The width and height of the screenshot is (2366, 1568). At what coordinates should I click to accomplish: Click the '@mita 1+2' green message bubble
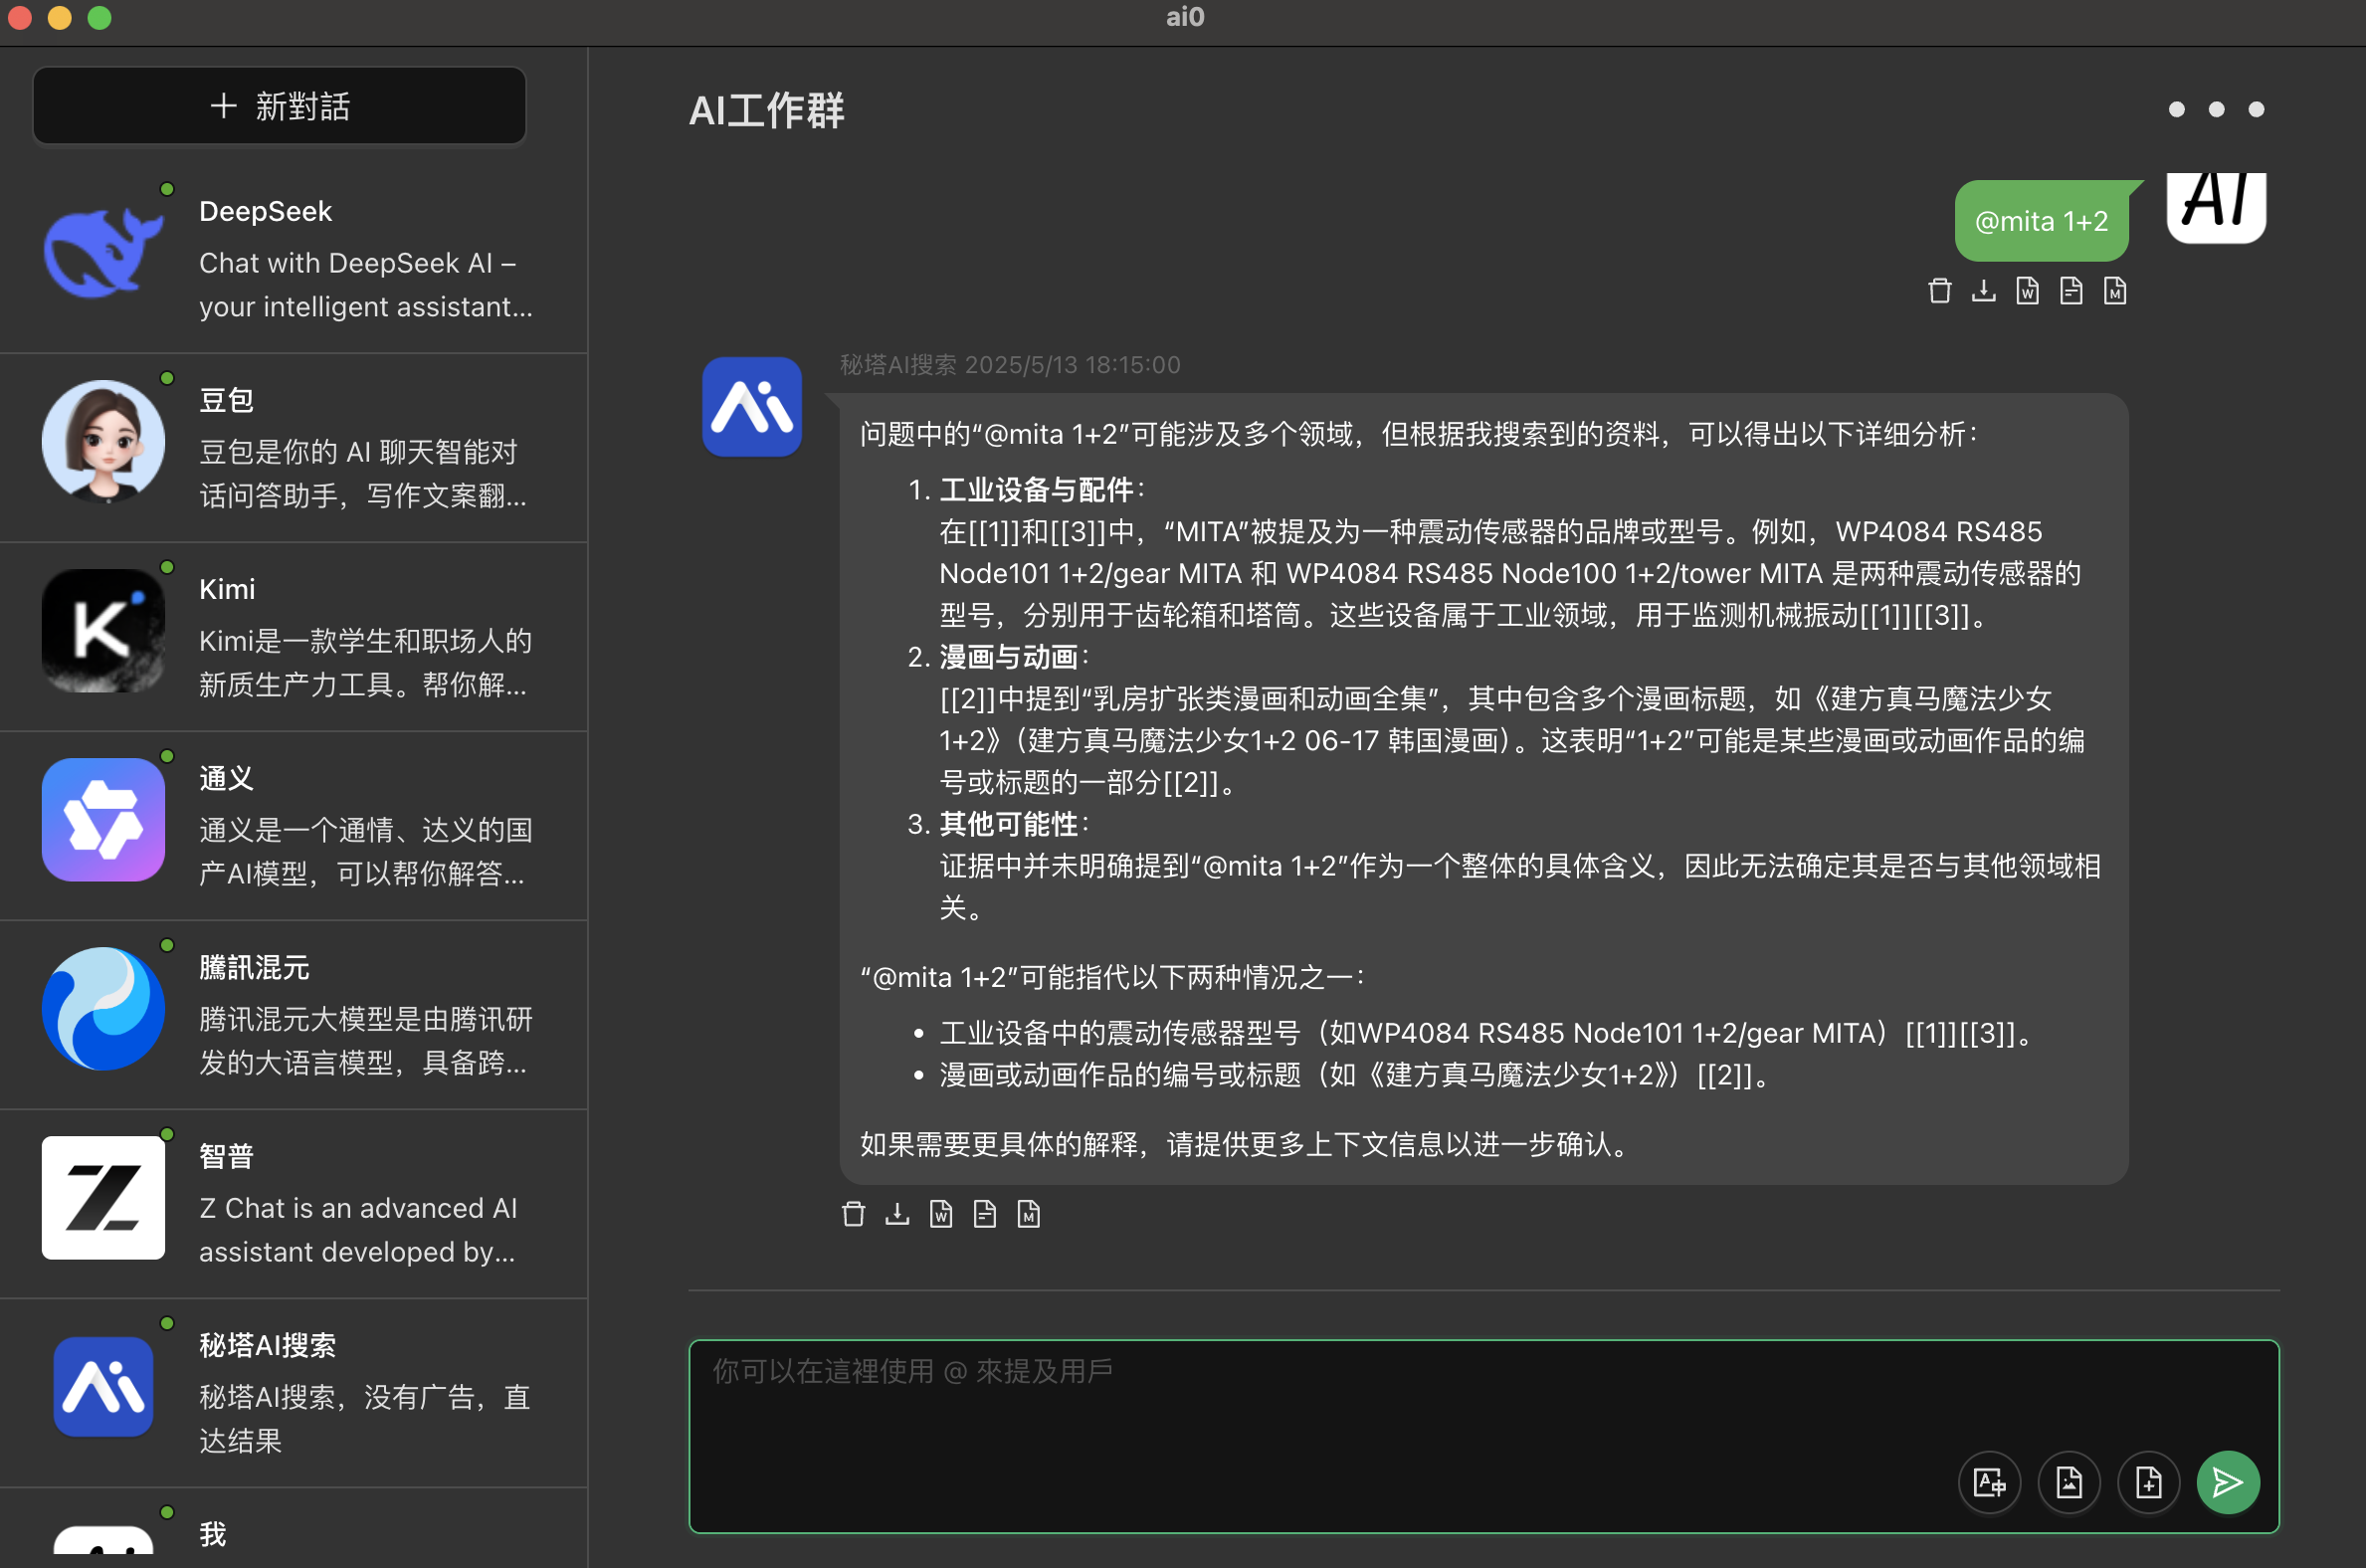click(x=2041, y=221)
